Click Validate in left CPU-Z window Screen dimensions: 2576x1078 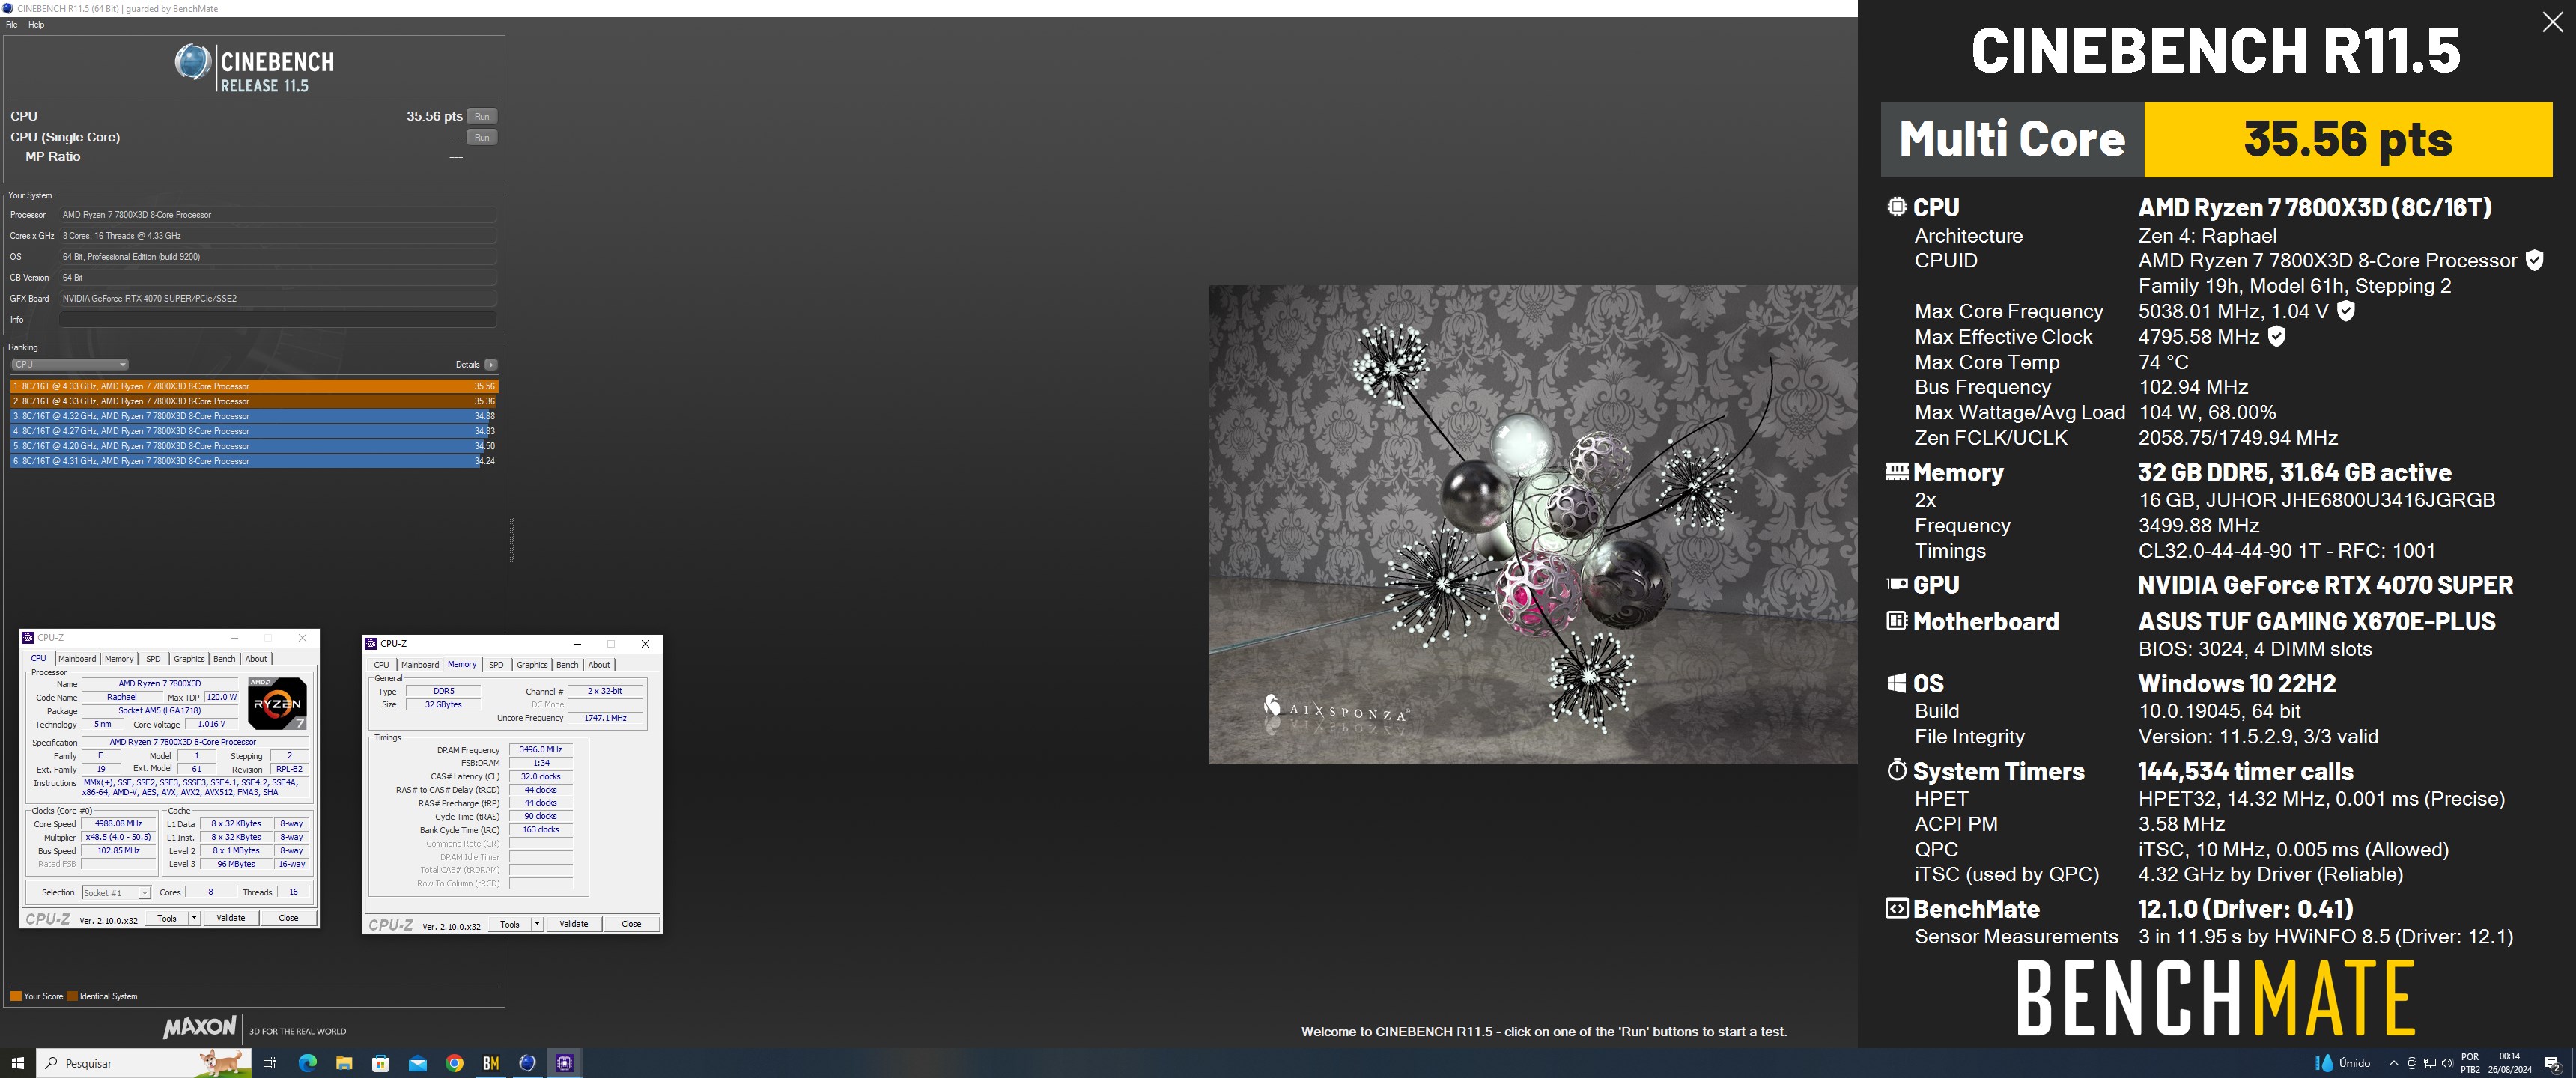tap(231, 918)
